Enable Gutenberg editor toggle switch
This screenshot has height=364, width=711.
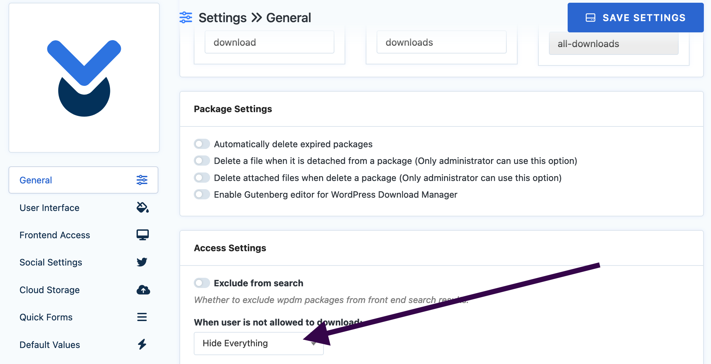[202, 195]
